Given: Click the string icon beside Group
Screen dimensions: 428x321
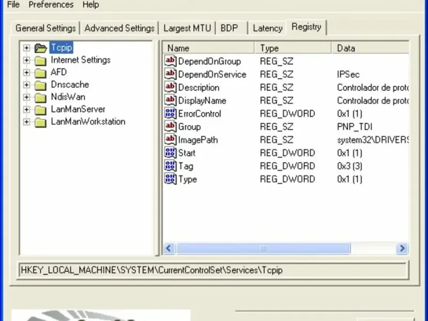Looking at the screenshot, I should tap(170, 126).
